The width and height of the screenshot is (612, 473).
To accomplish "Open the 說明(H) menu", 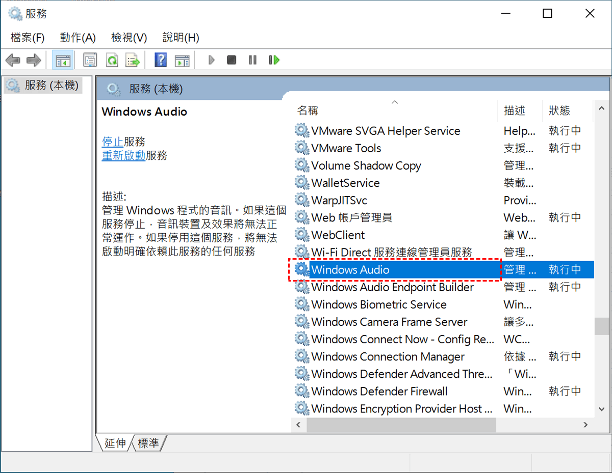I will pyautogui.click(x=181, y=38).
